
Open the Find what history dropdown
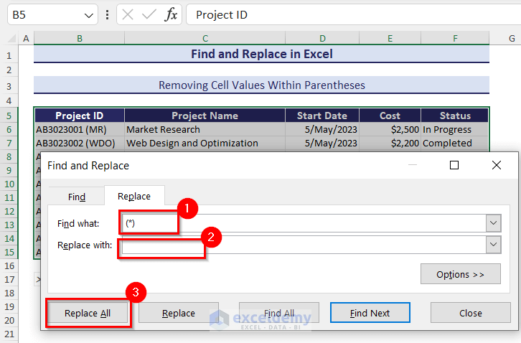[x=494, y=223]
